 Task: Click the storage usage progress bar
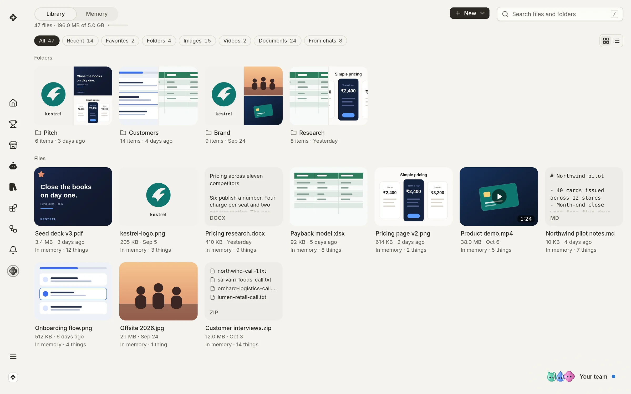tap(118, 25)
